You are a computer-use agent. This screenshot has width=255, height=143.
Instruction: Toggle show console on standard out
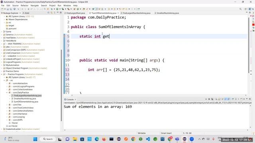[226, 99]
